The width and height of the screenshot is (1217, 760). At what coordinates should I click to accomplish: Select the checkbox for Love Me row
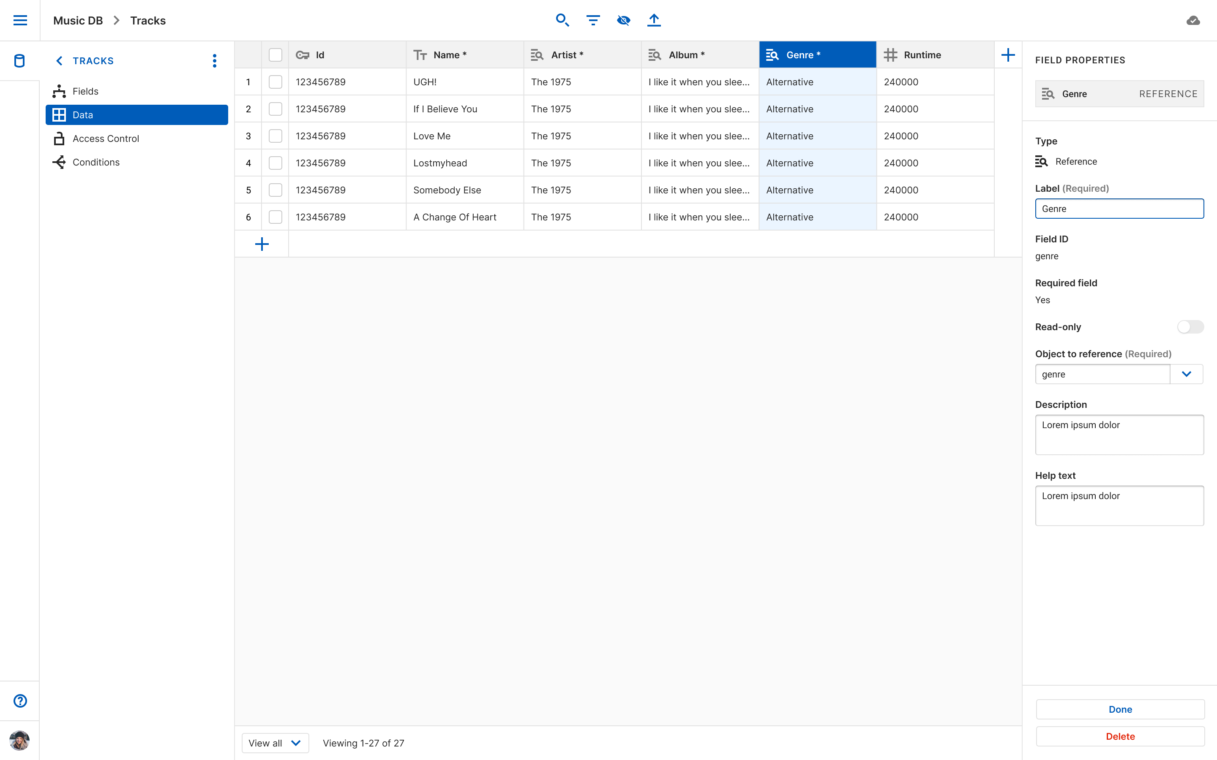point(275,136)
